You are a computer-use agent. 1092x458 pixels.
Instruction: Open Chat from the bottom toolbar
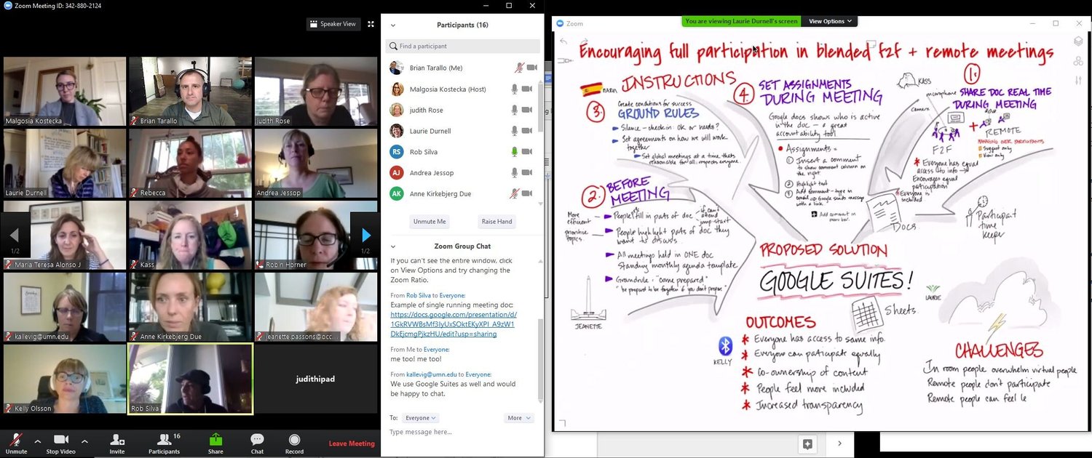[257, 443]
